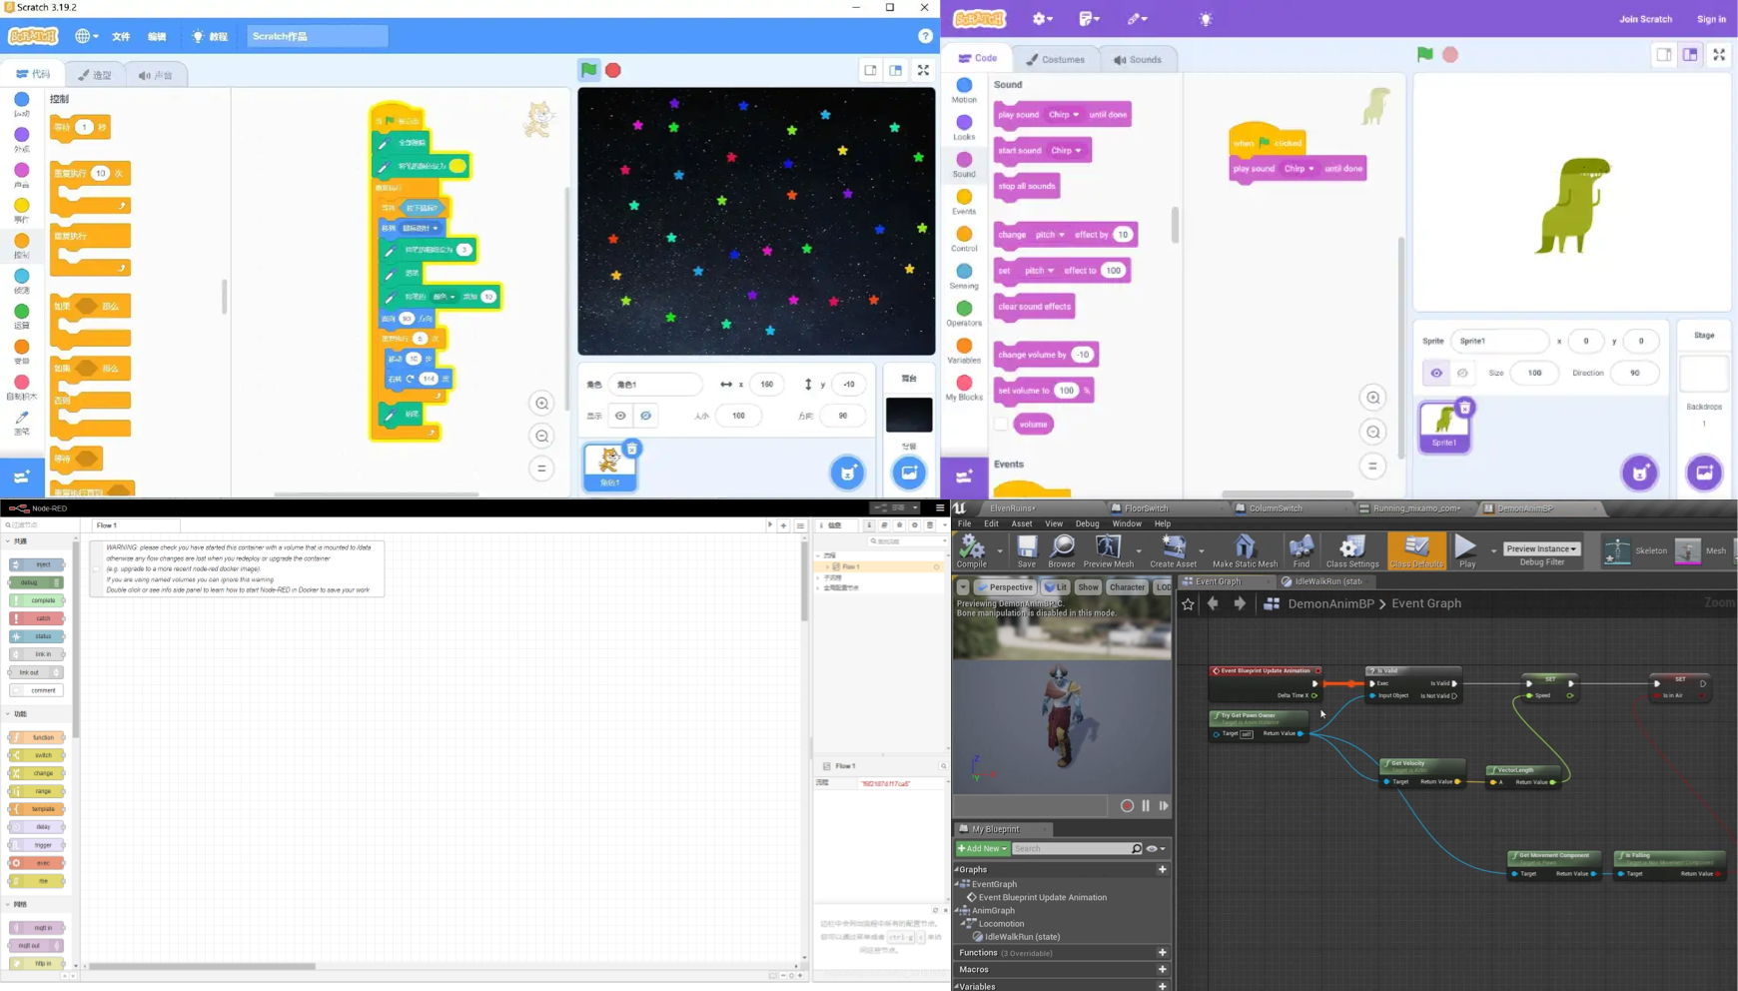
Task: Tick the volume reporter checkbox
Action: coord(1001,424)
